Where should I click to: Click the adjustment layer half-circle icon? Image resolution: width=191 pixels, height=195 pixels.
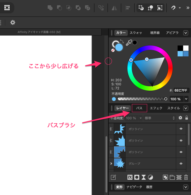tap(150, 178)
